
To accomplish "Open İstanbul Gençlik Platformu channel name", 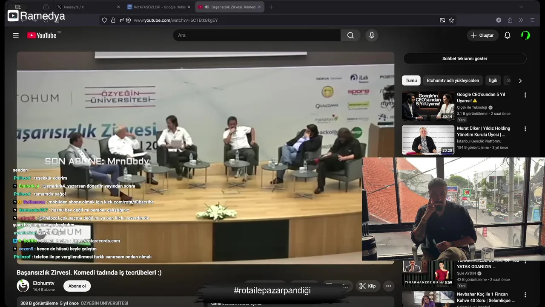I will coord(479,141).
